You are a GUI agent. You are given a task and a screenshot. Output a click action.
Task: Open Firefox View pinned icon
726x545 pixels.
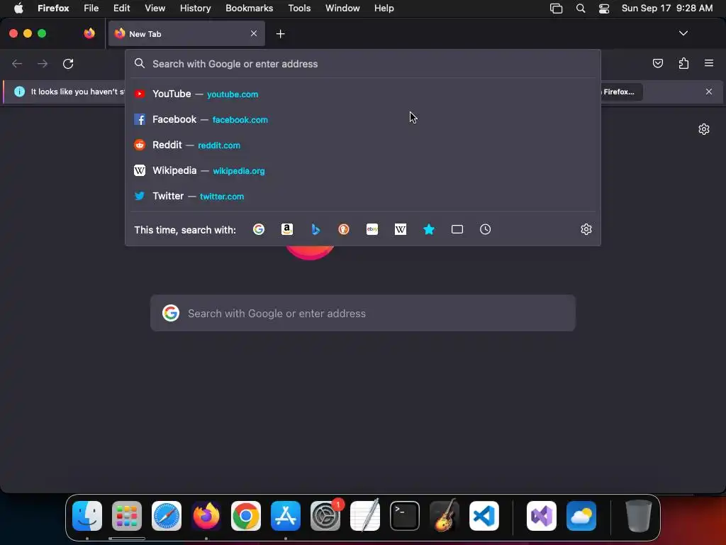click(x=89, y=33)
